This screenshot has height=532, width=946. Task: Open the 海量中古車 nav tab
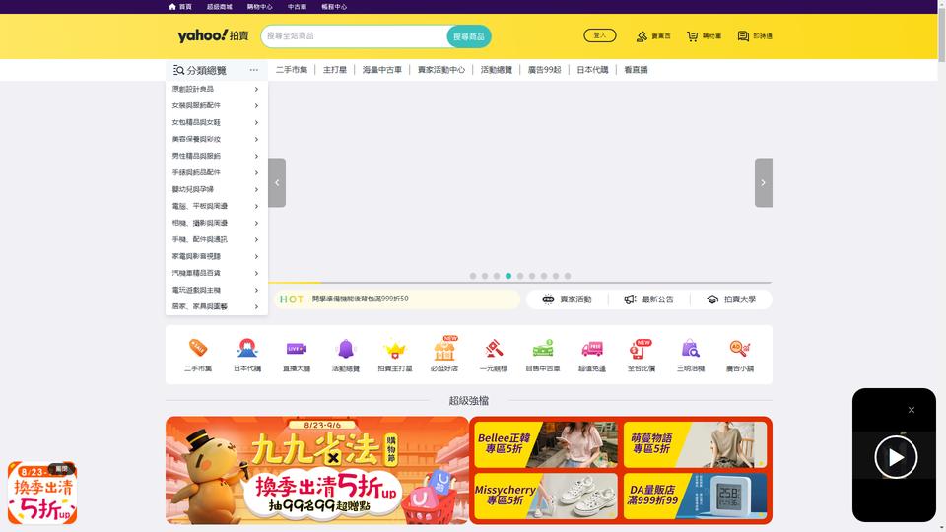[x=382, y=70]
